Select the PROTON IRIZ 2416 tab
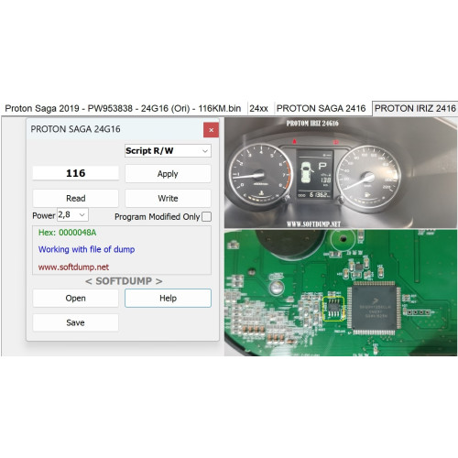Image resolution: width=458 pixels, height=458 pixels. pyautogui.click(x=415, y=108)
